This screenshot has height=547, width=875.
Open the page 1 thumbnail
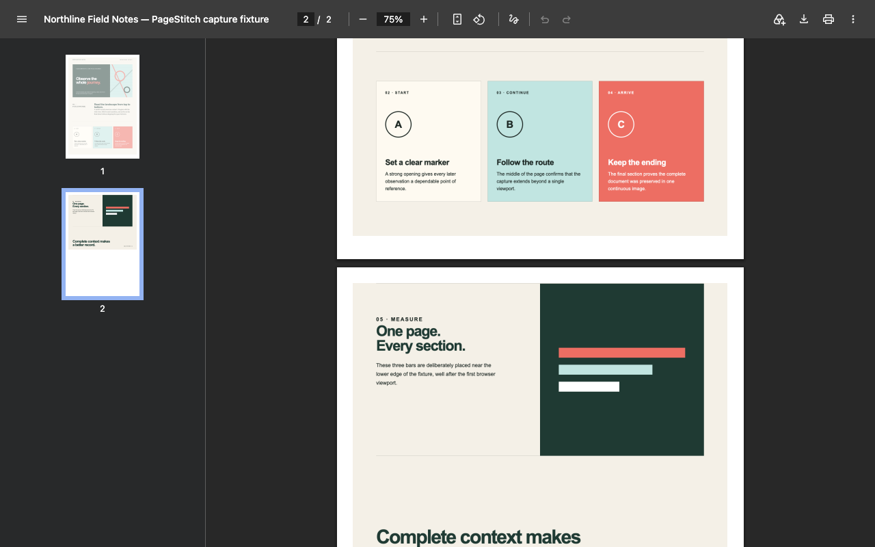(103, 107)
